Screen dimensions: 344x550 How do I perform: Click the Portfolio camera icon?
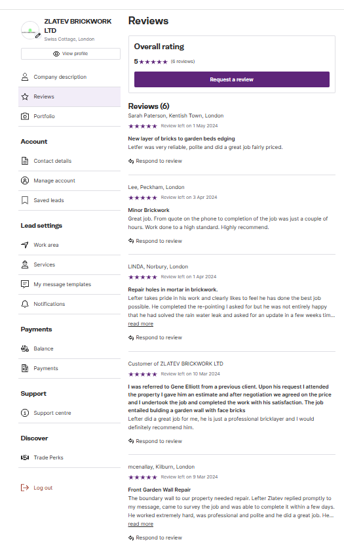25,116
